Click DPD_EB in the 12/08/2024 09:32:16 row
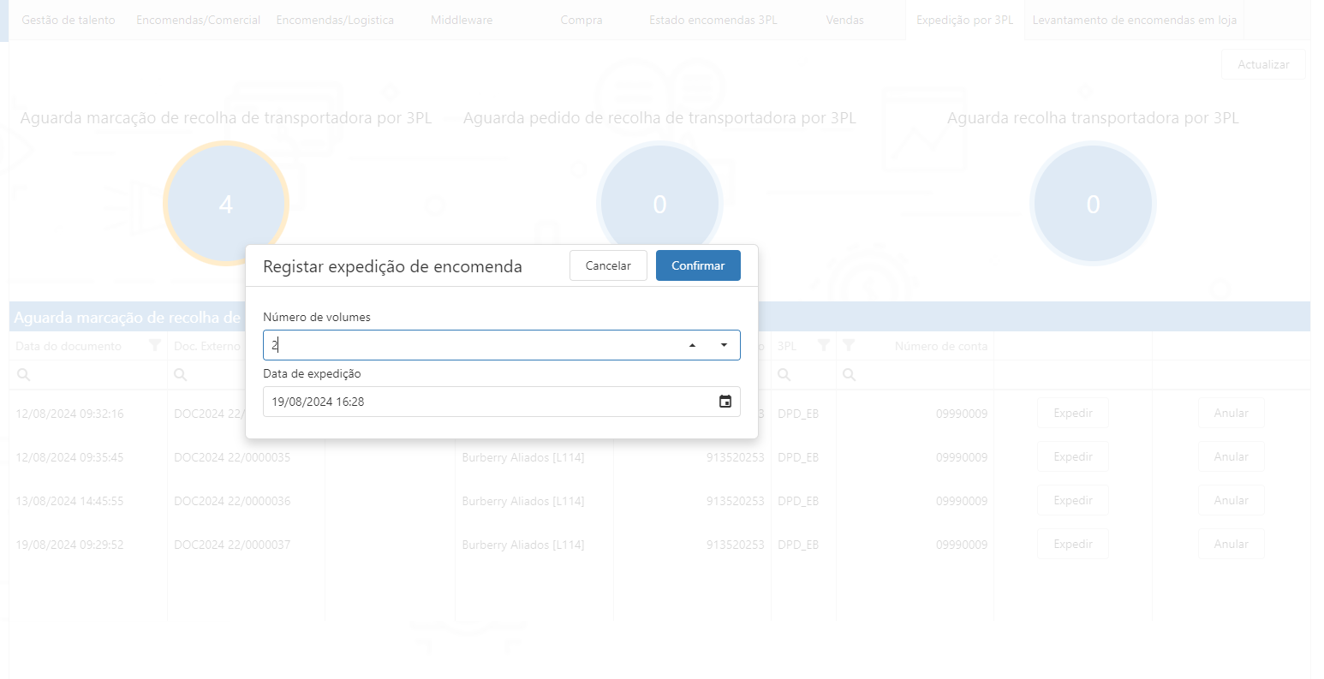Image resolution: width=1324 pixels, height=679 pixels. (798, 414)
